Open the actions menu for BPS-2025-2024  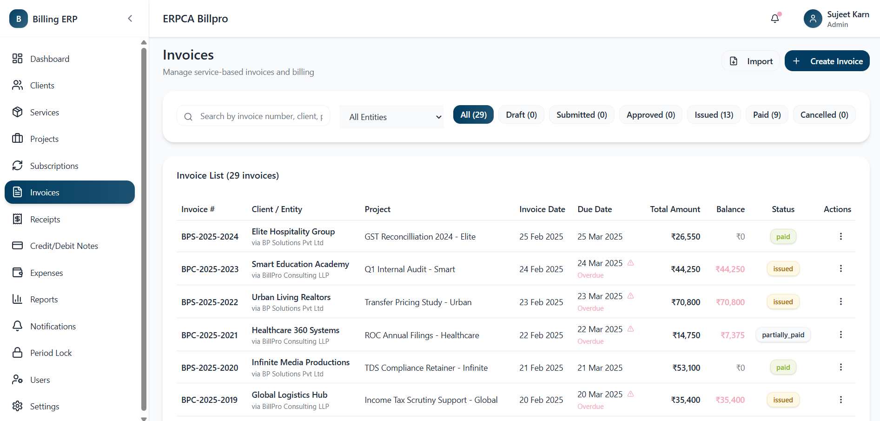pos(840,236)
